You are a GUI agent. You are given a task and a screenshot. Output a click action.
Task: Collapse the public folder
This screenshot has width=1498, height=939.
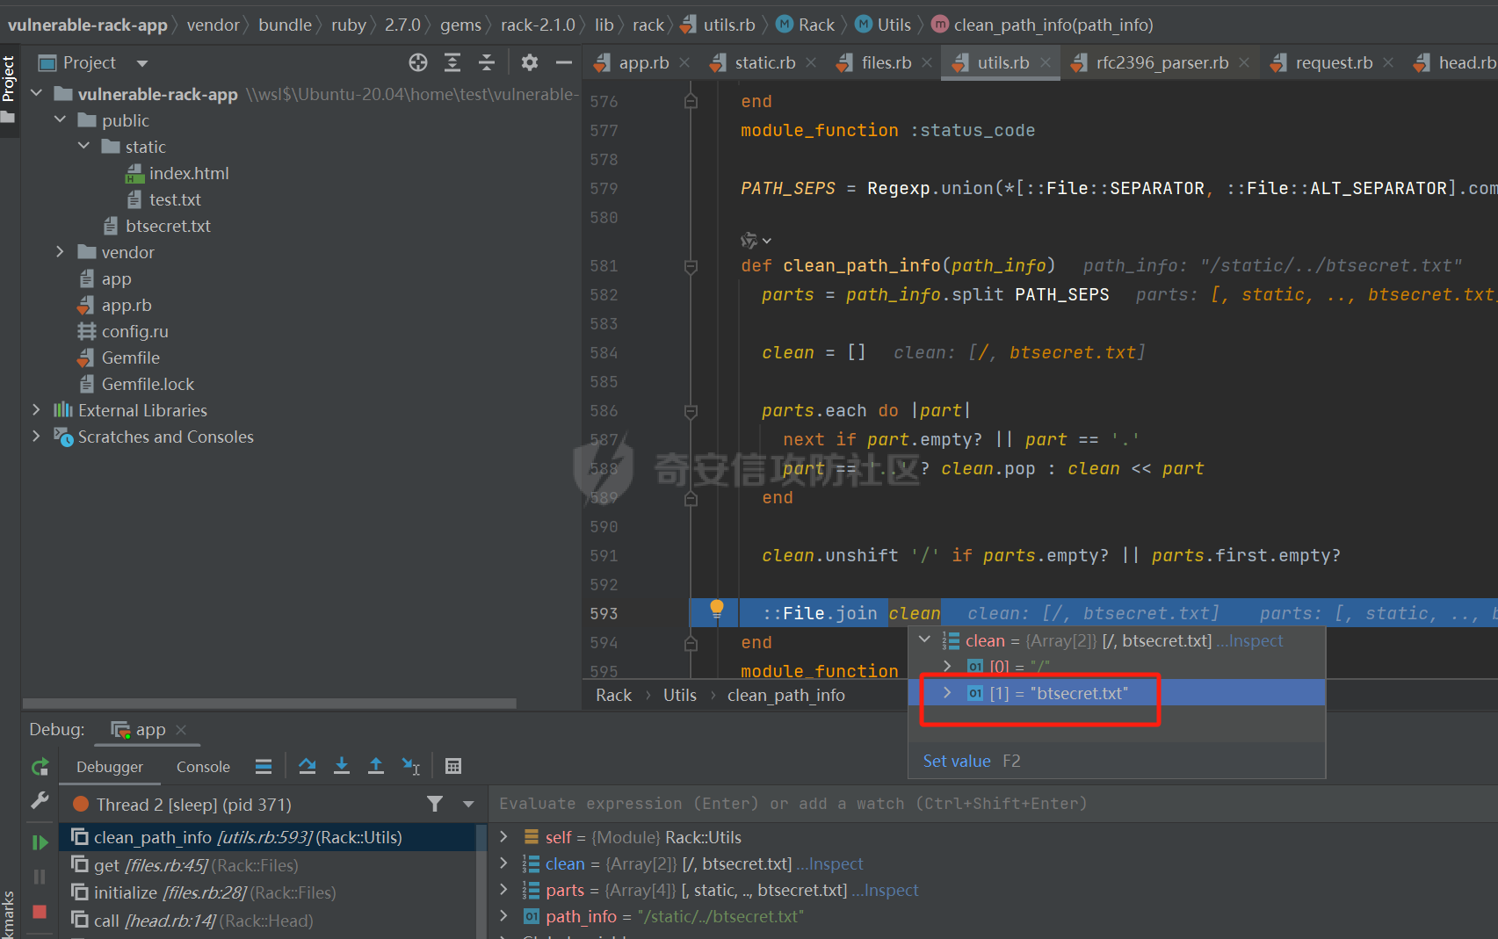coord(60,119)
